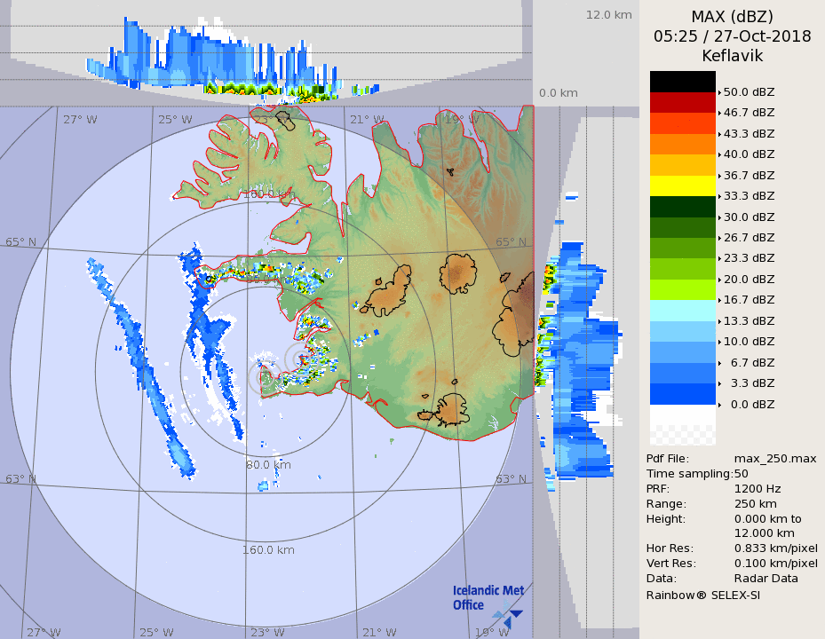Click the arrow marker beside 20.0 dBZ
This screenshot has width=825, height=639.
click(719, 279)
